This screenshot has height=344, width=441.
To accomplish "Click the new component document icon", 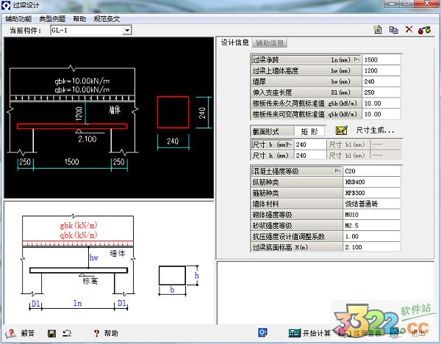I will point(378,29).
